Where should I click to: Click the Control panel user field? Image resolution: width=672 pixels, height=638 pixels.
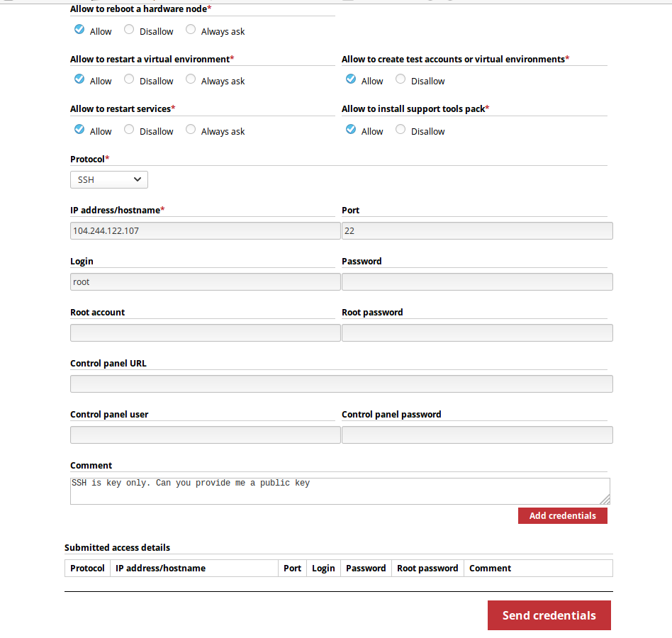205,435
